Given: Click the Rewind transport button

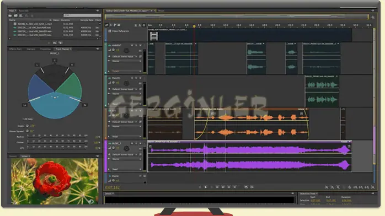Looking at the screenshot, I should coord(223,187).
